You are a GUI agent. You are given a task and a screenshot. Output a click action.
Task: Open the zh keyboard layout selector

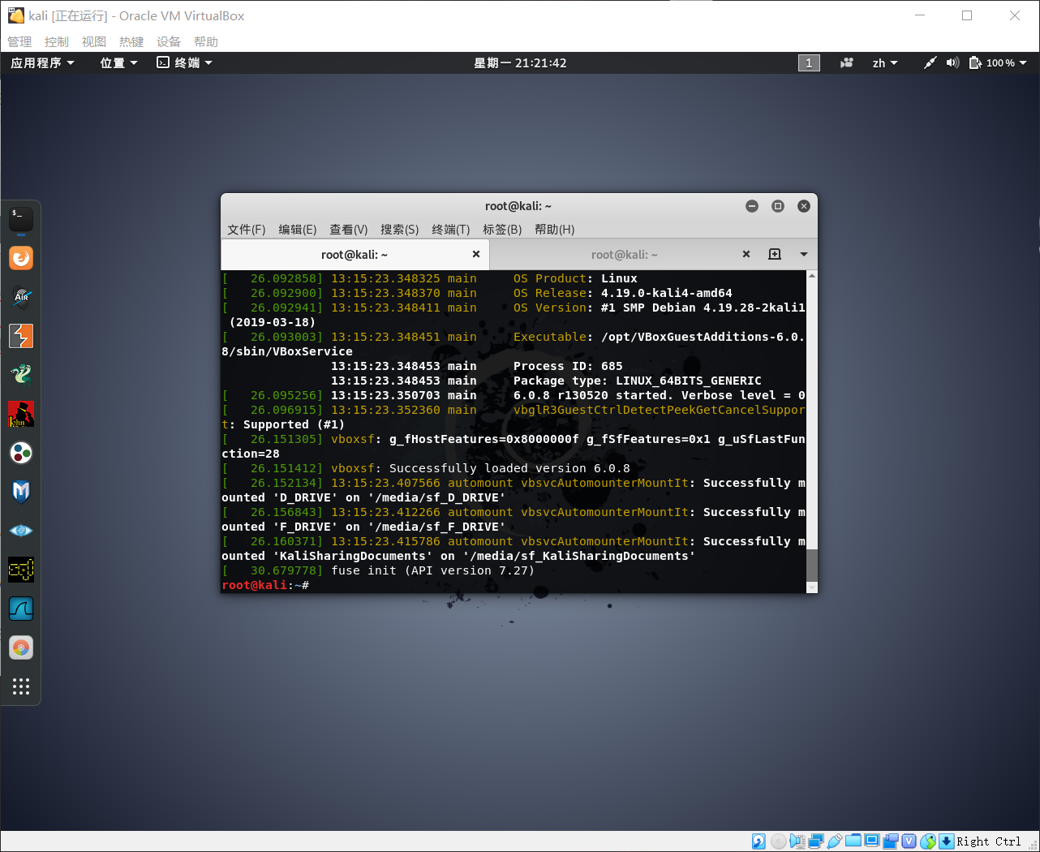point(884,62)
